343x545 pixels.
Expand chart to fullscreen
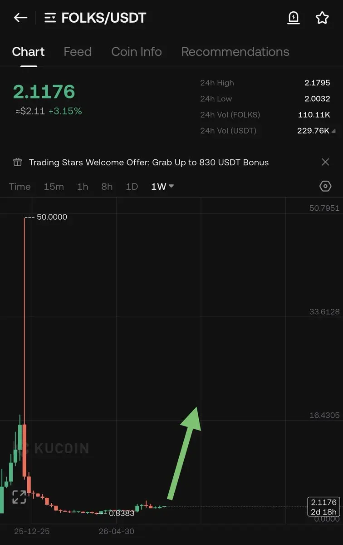[19, 497]
